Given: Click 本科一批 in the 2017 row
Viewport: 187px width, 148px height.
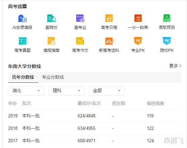Looking at the screenshot, I should coord(31,141).
